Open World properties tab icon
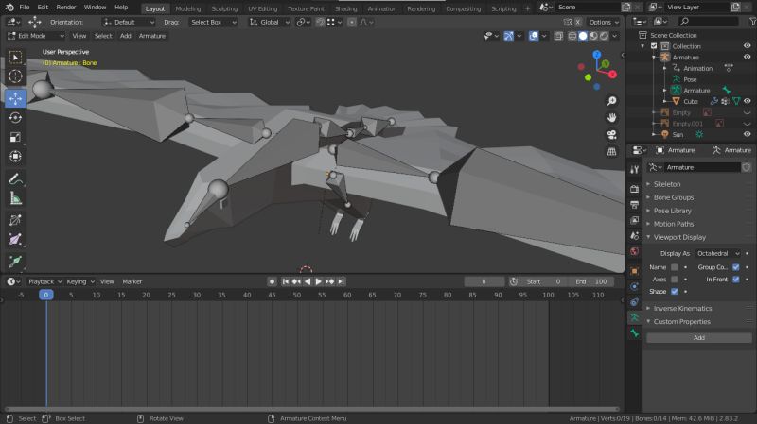This screenshot has width=757, height=424. pyautogui.click(x=634, y=251)
